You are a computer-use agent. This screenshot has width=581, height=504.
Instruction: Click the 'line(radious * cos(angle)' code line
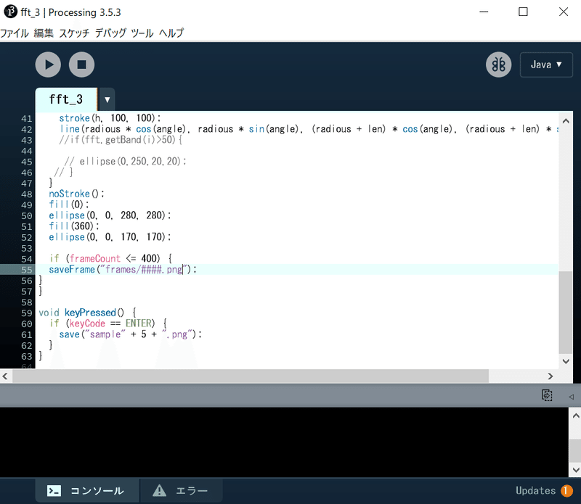pyautogui.click(x=309, y=129)
